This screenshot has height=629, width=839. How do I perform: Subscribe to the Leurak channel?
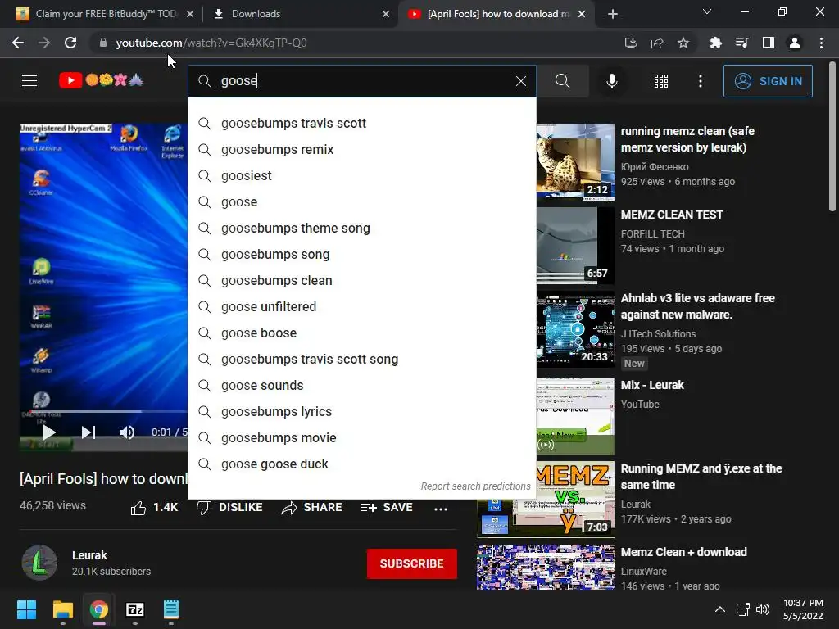tap(411, 563)
